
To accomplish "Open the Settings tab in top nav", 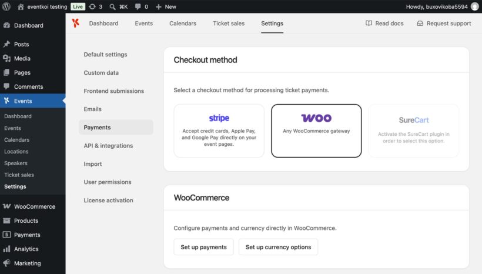I will pyautogui.click(x=272, y=24).
